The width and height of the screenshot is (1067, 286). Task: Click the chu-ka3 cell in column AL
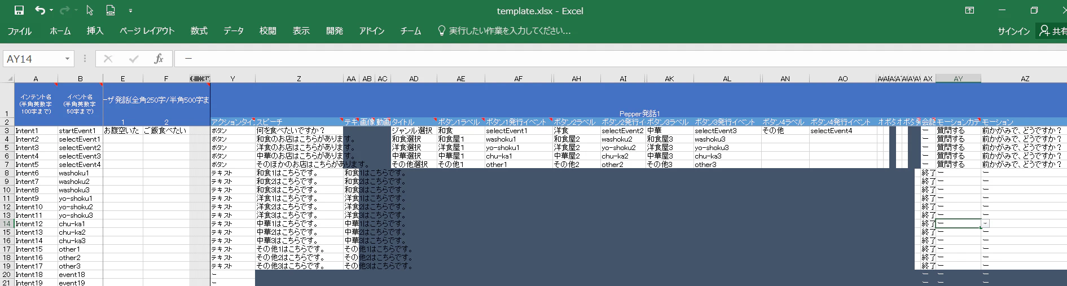tap(727, 156)
